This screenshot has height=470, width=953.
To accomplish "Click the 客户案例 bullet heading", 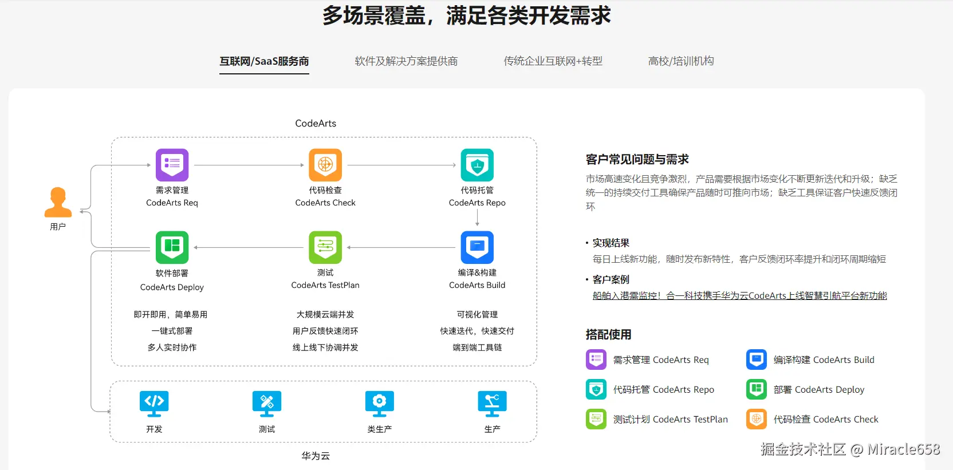I will click(x=611, y=279).
